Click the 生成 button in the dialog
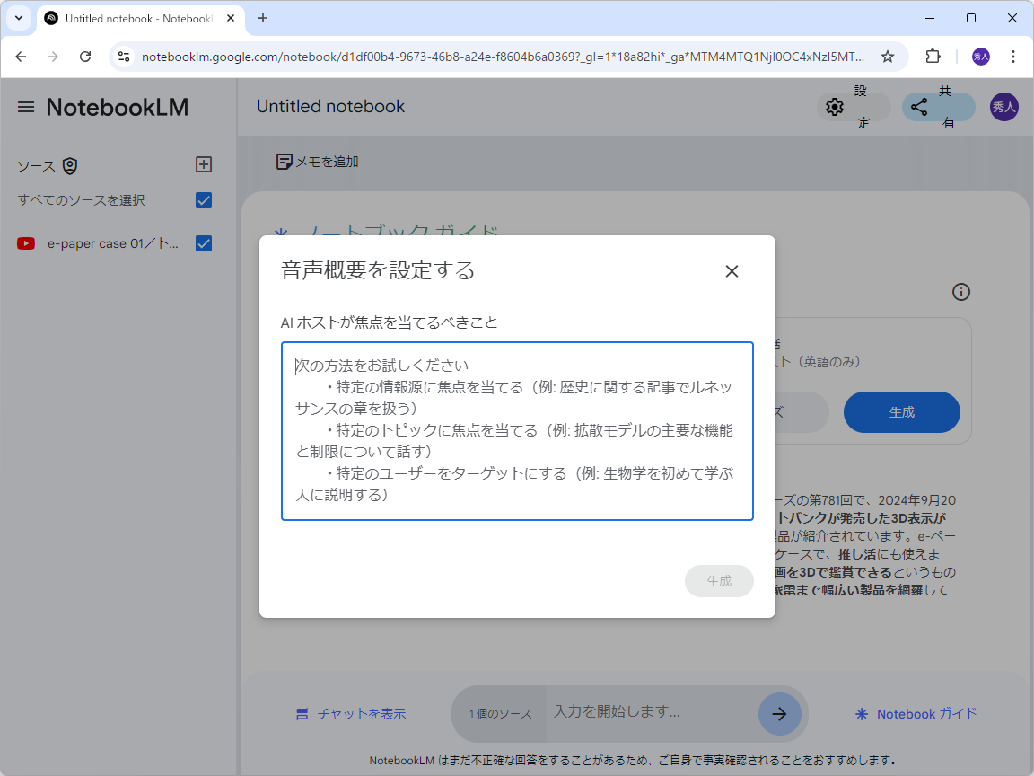The height and width of the screenshot is (776, 1034). click(719, 581)
